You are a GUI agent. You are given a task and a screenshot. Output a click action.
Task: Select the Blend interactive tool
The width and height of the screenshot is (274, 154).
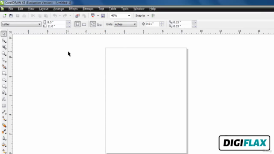pos(4,125)
